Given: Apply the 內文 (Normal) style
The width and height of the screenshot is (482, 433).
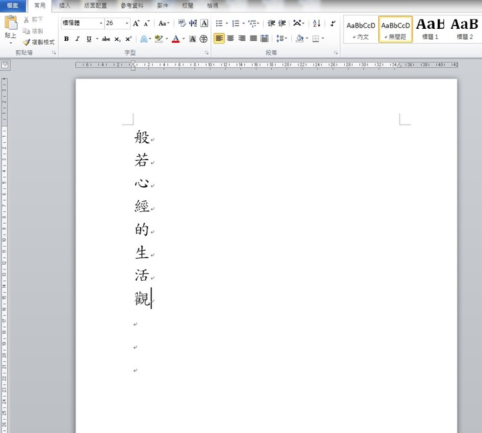Looking at the screenshot, I should click(361, 30).
